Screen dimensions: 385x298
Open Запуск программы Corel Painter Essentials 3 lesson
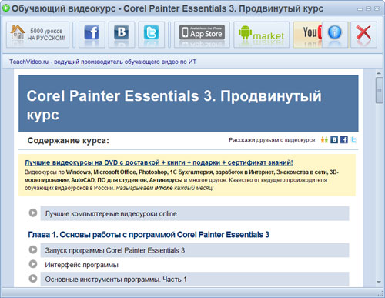pyautogui.click(x=195, y=250)
